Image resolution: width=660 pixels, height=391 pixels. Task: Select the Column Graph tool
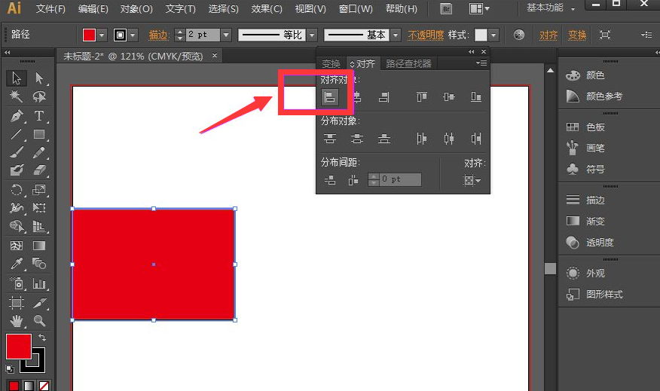point(39,284)
